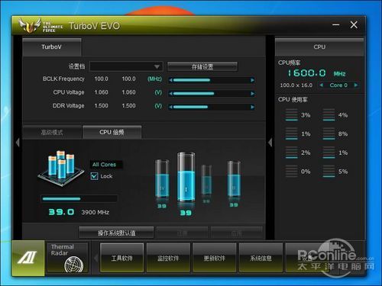Click the 39.0 multiplier value

(x=61, y=212)
